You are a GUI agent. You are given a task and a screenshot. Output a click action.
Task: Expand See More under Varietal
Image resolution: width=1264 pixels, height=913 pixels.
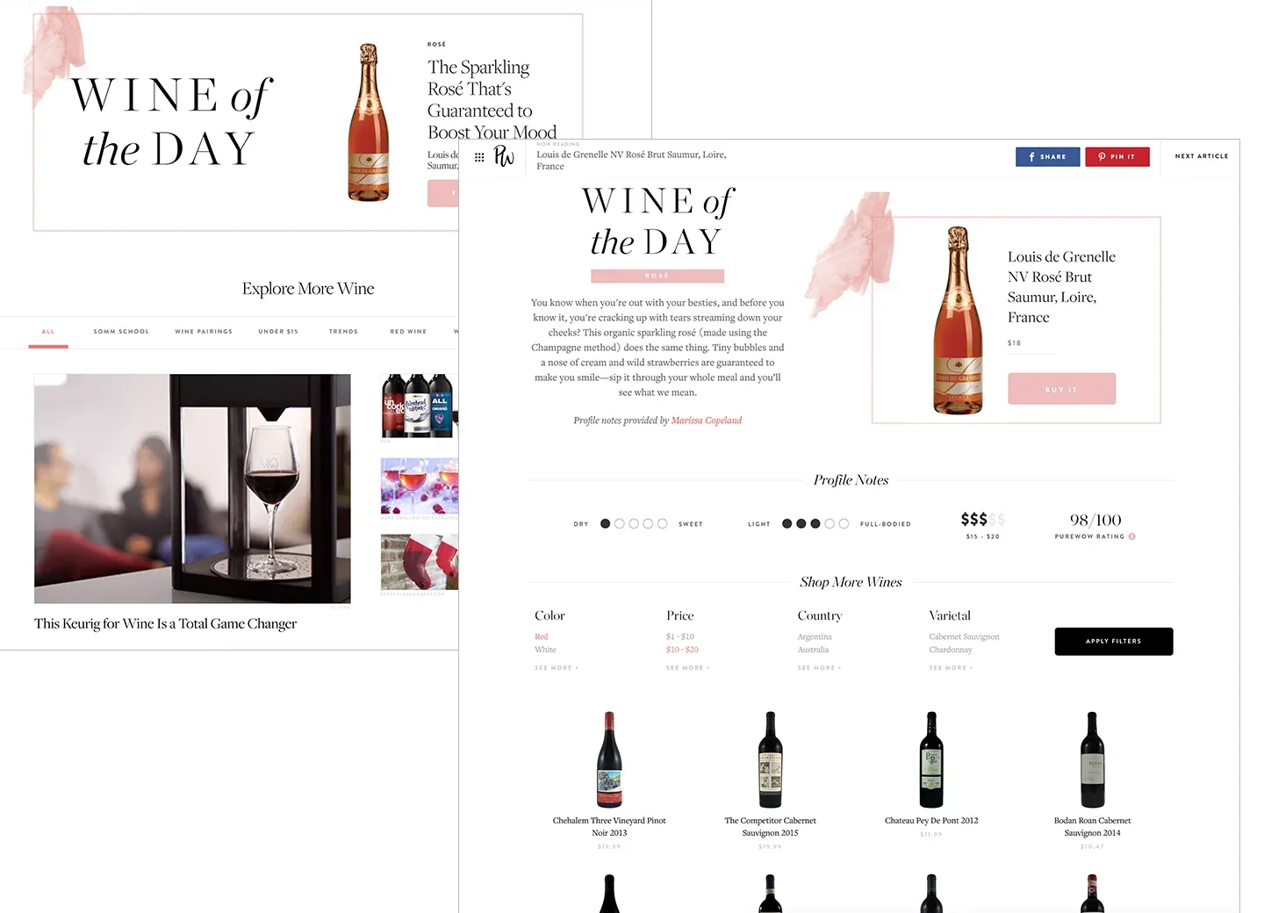[x=951, y=668]
